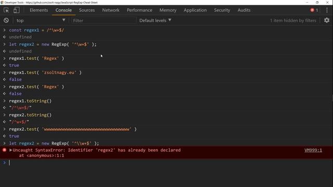
Task: Click the '1 item hidden by filters' text
Action: click(x=293, y=20)
